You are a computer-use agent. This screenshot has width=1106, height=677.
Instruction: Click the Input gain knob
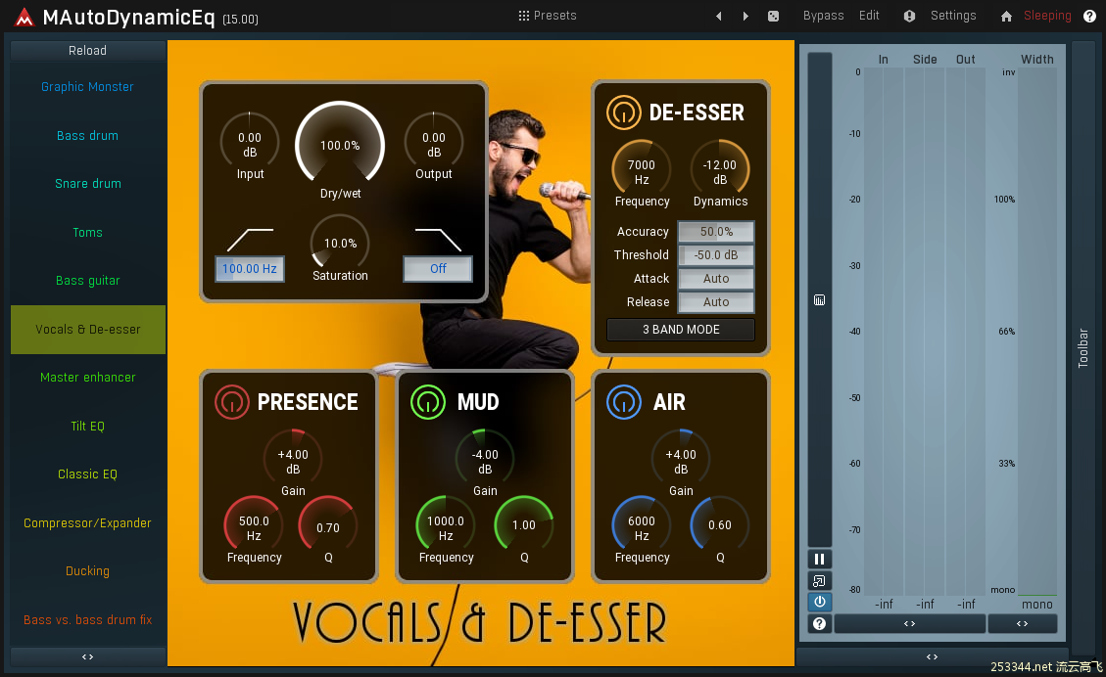pyautogui.click(x=250, y=142)
